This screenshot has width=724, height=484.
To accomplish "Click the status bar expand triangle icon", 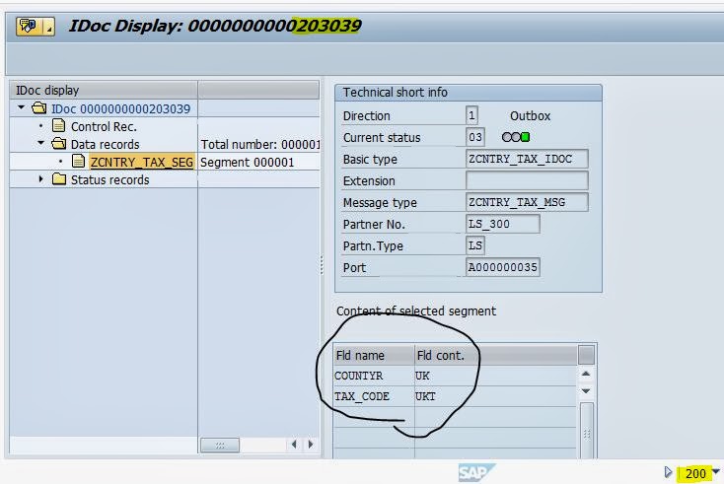I will (x=668, y=472).
